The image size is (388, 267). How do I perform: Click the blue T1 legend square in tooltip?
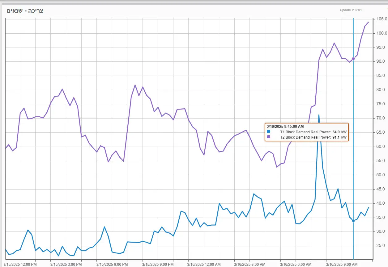269,131
